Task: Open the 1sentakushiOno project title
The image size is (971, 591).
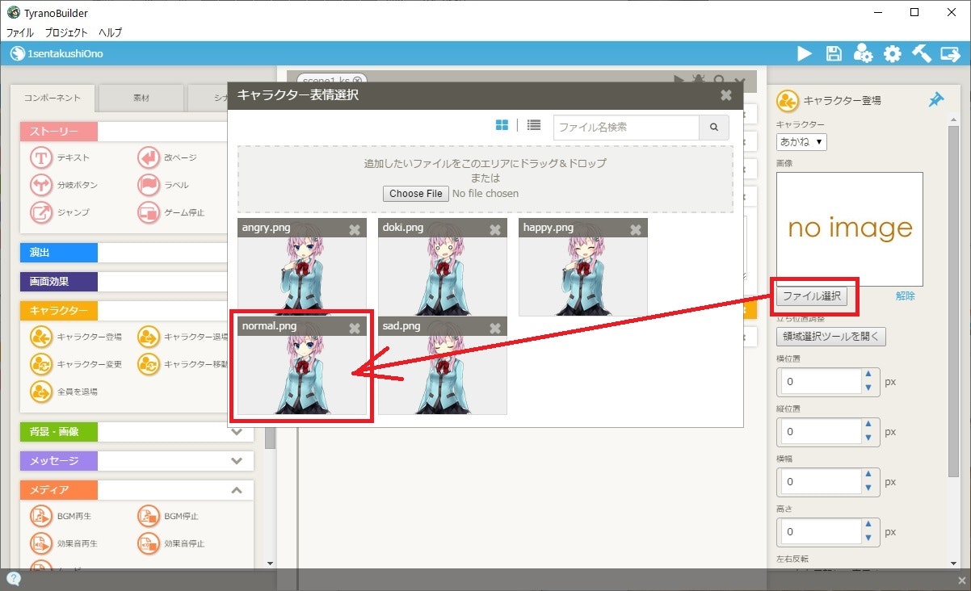Action: click(x=65, y=53)
